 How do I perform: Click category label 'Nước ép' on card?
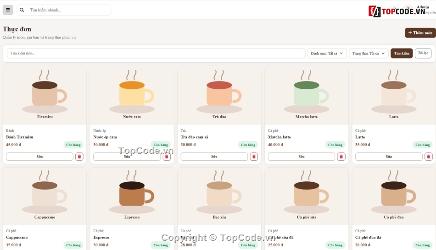click(100, 130)
